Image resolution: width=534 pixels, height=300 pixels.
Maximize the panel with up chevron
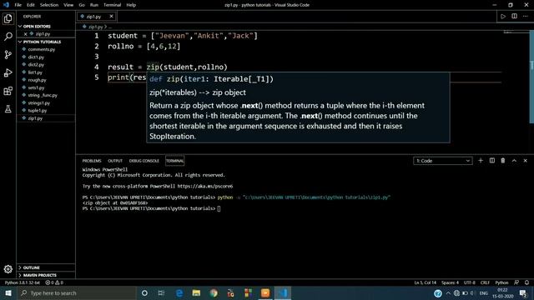click(514, 161)
